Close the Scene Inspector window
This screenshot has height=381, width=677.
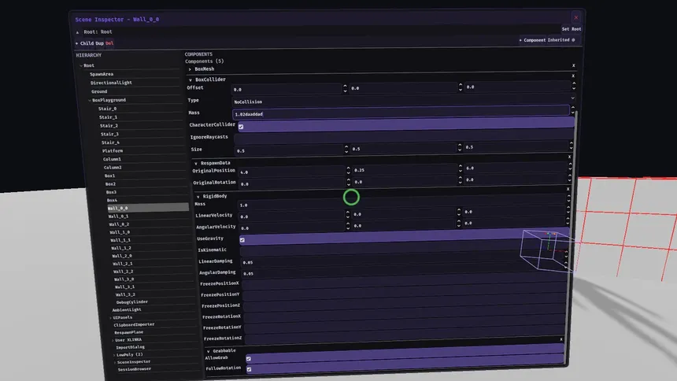(576, 17)
